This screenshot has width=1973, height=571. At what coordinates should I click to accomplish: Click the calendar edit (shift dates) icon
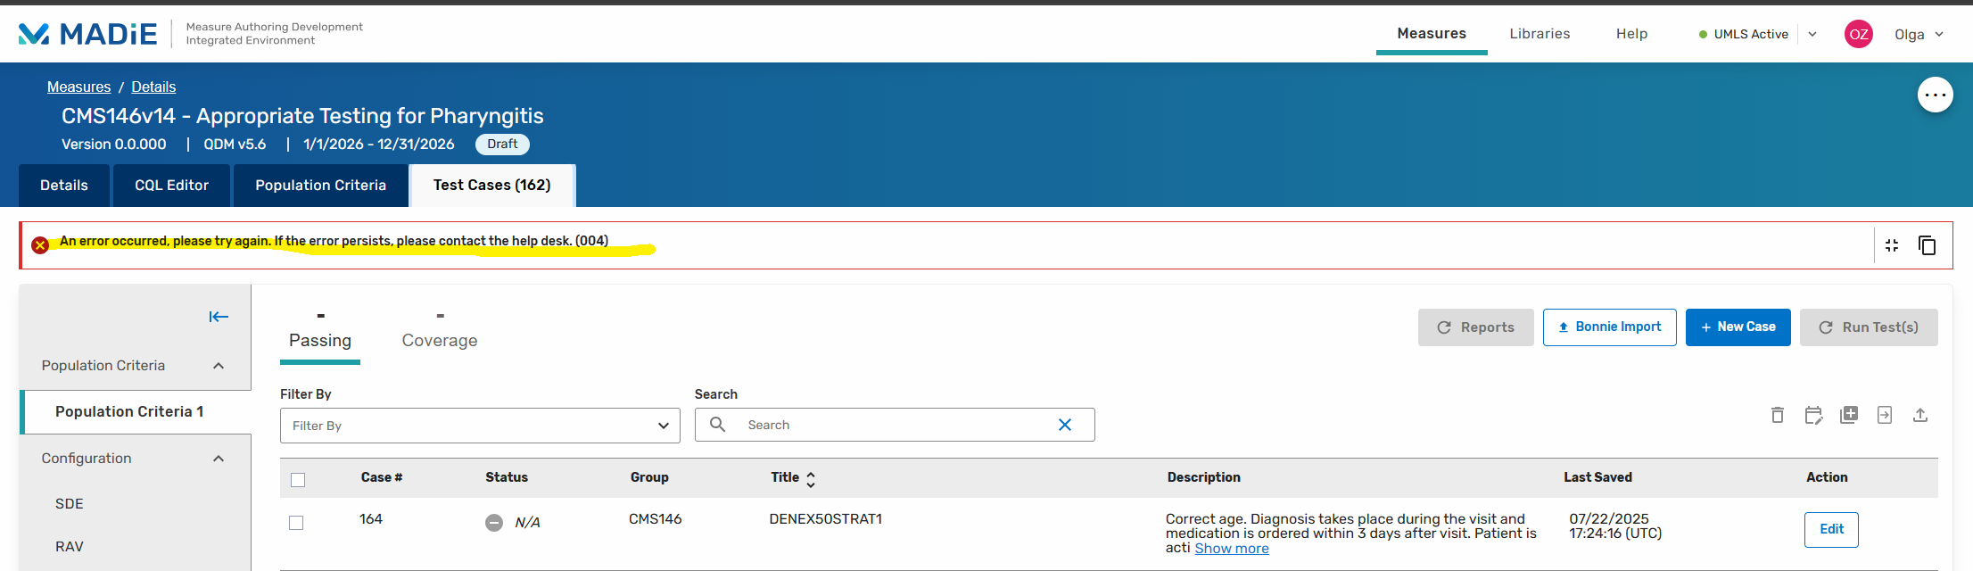(x=1813, y=415)
